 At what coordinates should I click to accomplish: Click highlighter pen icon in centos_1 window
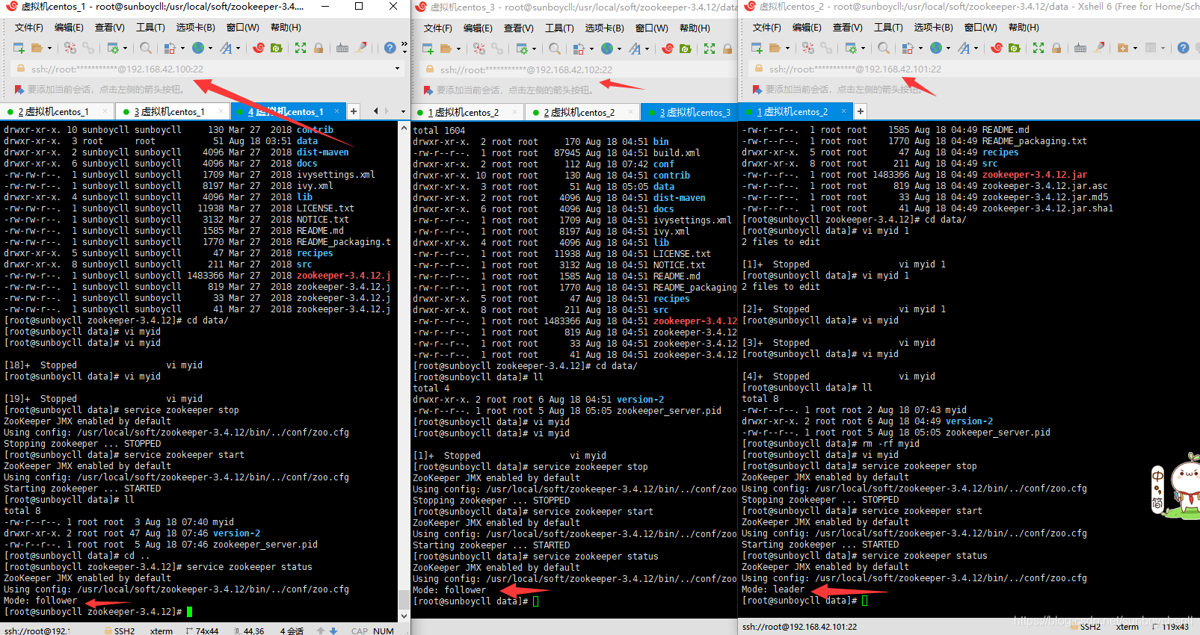point(362,48)
